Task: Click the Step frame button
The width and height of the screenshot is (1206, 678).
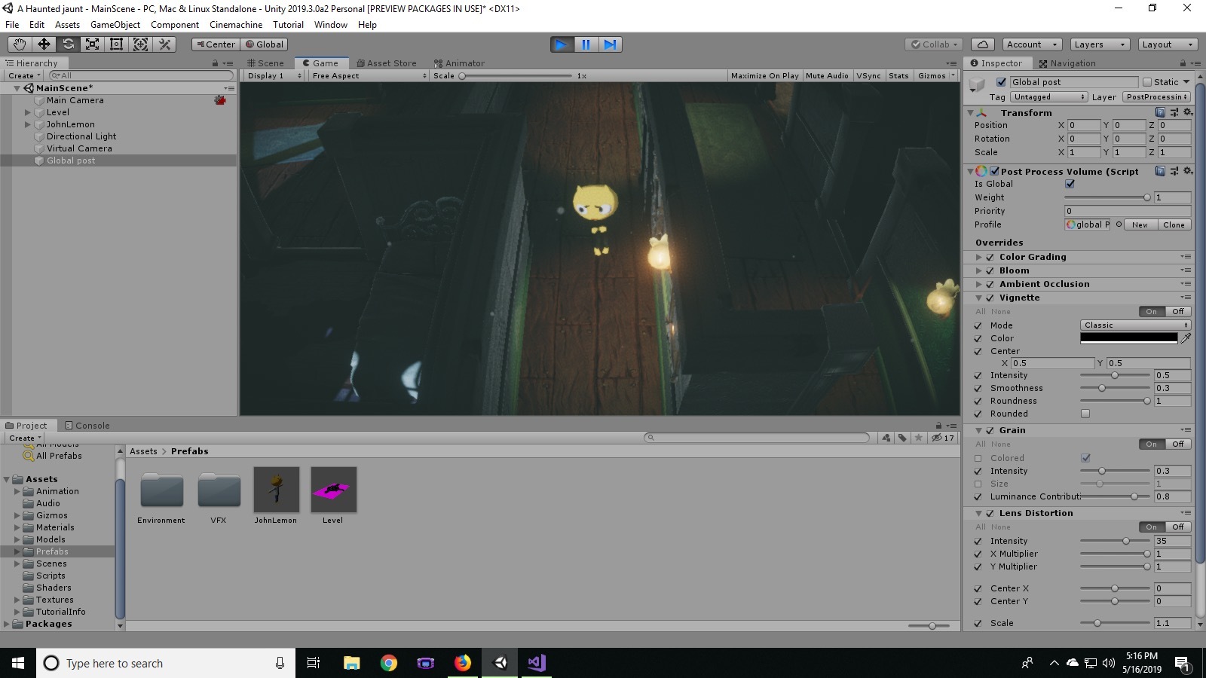Action: [x=610, y=44]
